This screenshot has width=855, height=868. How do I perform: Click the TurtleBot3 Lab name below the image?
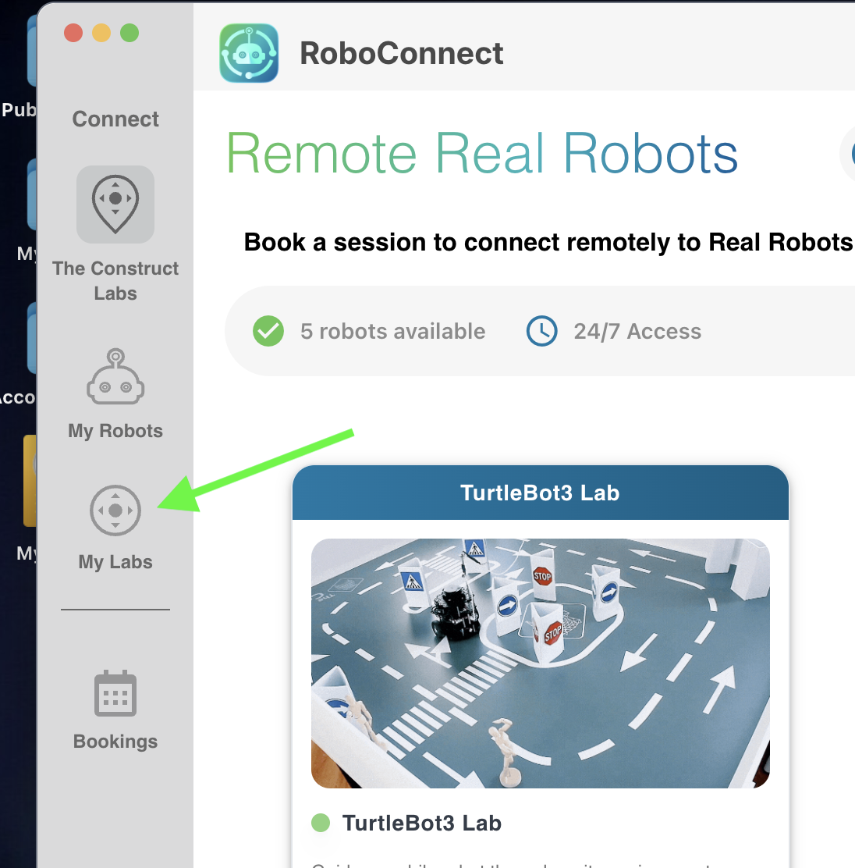pos(421,823)
